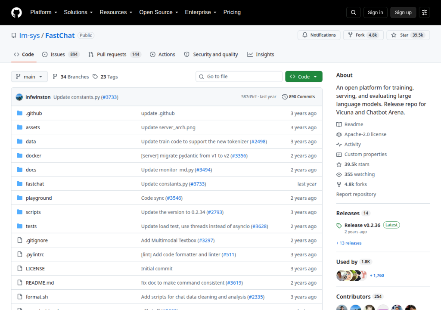Open the + 13 releases link
This screenshot has width=441, height=310.
tap(349, 243)
